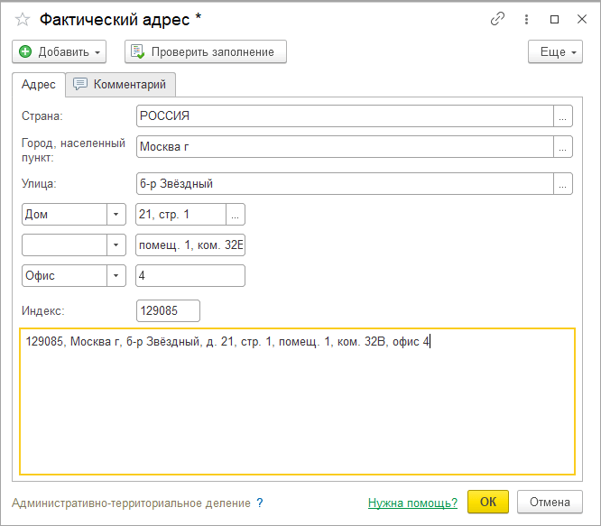601x526 pixels.
Task: Open street picker ellipsis next to б-р Звёздный
Action: pos(563,183)
